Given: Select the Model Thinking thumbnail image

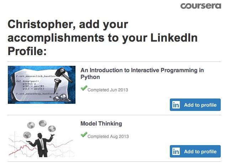Looking at the screenshot, I should [x=41, y=139].
